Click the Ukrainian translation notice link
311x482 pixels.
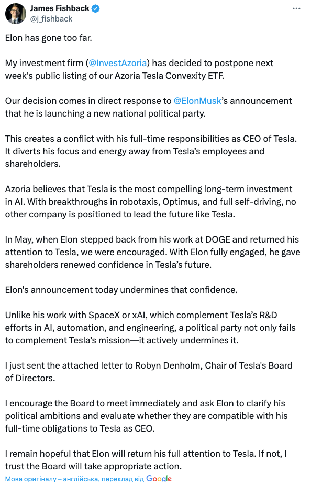[x=74, y=479]
